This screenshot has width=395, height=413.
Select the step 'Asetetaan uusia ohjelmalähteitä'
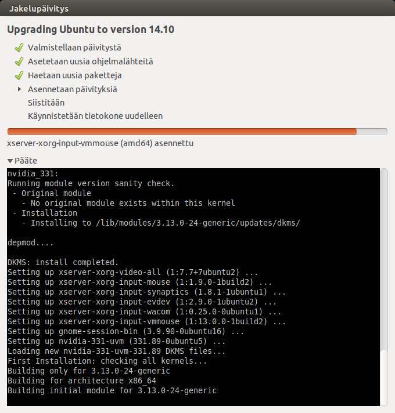(91, 61)
